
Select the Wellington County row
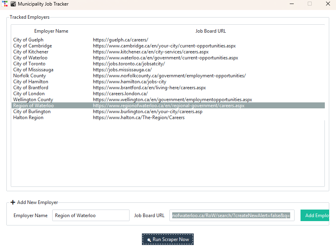[168, 100]
